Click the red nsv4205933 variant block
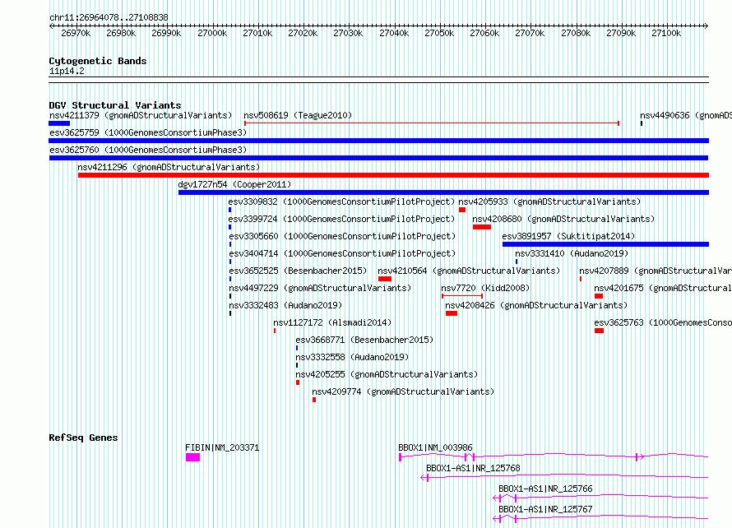The image size is (732, 528). (462, 210)
